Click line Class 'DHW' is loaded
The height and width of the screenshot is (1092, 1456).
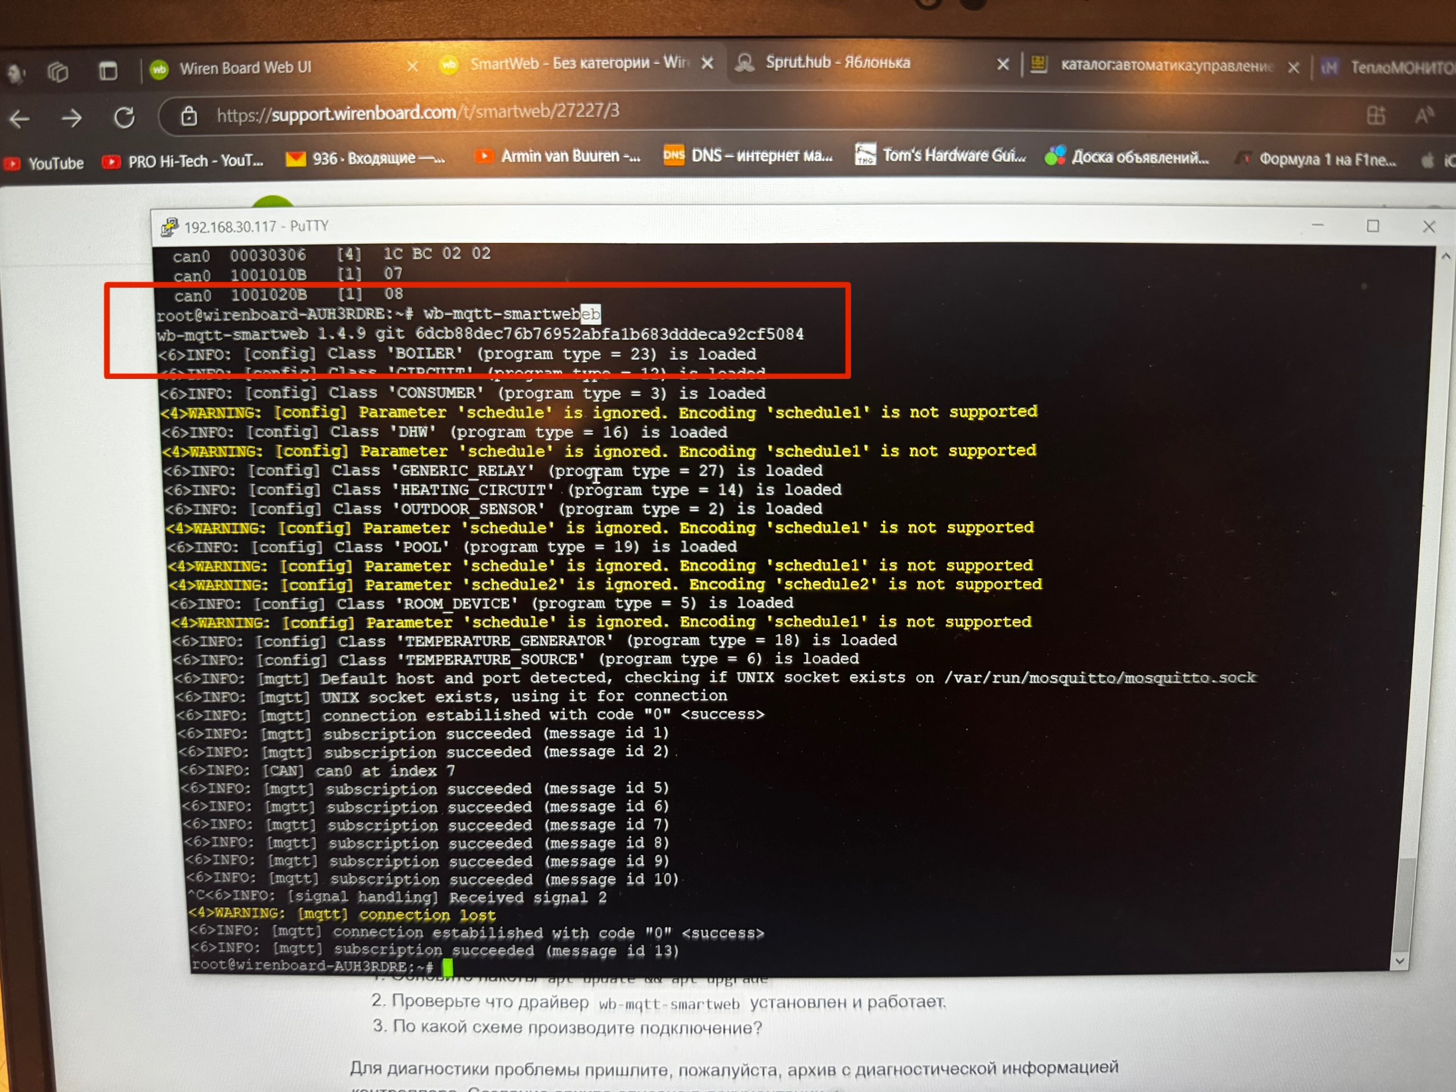pos(445,432)
